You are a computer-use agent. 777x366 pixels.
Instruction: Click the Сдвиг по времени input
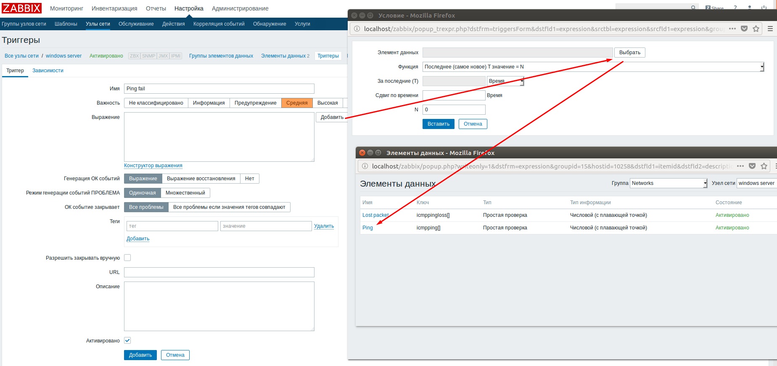click(x=454, y=95)
